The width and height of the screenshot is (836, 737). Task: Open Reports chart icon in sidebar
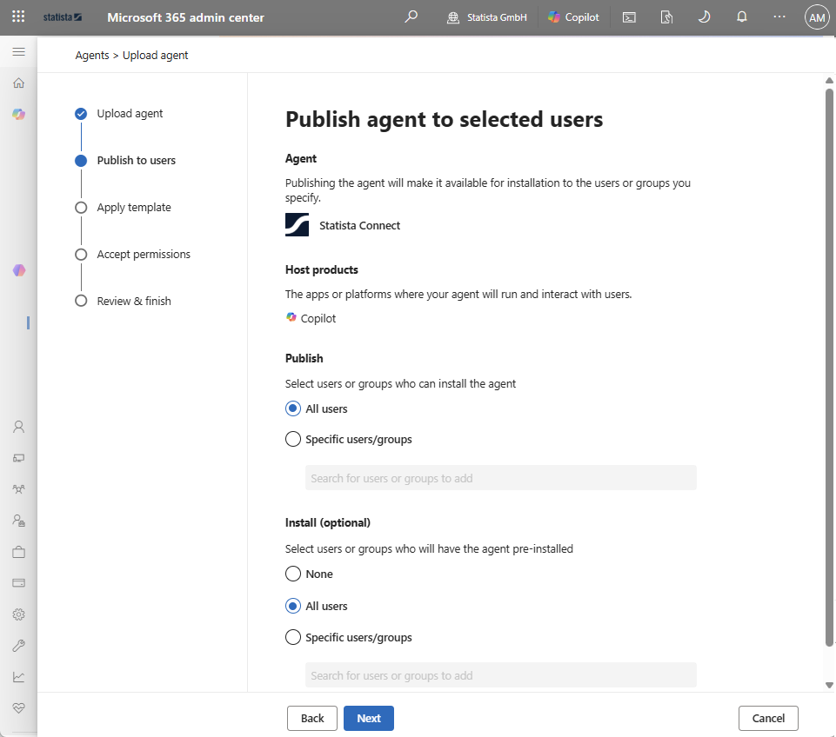(x=18, y=677)
